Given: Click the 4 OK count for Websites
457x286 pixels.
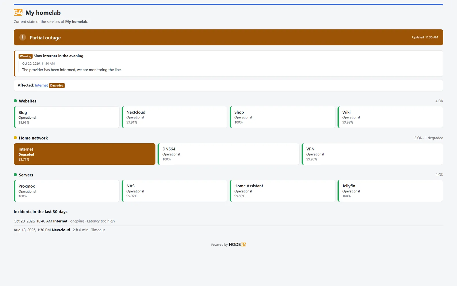Looking at the screenshot, I should 439,101.
